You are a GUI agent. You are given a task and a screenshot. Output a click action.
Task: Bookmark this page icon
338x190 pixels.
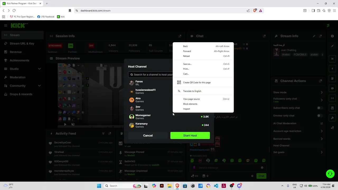point(70,11)
